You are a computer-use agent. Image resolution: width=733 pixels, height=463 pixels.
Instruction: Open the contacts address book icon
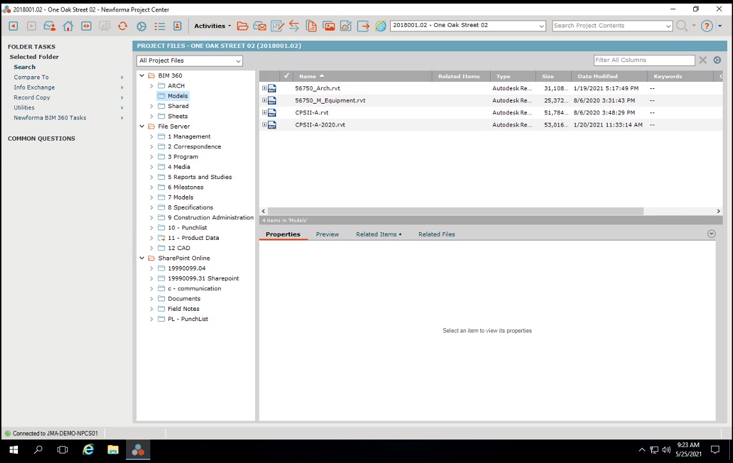point(178,26)
